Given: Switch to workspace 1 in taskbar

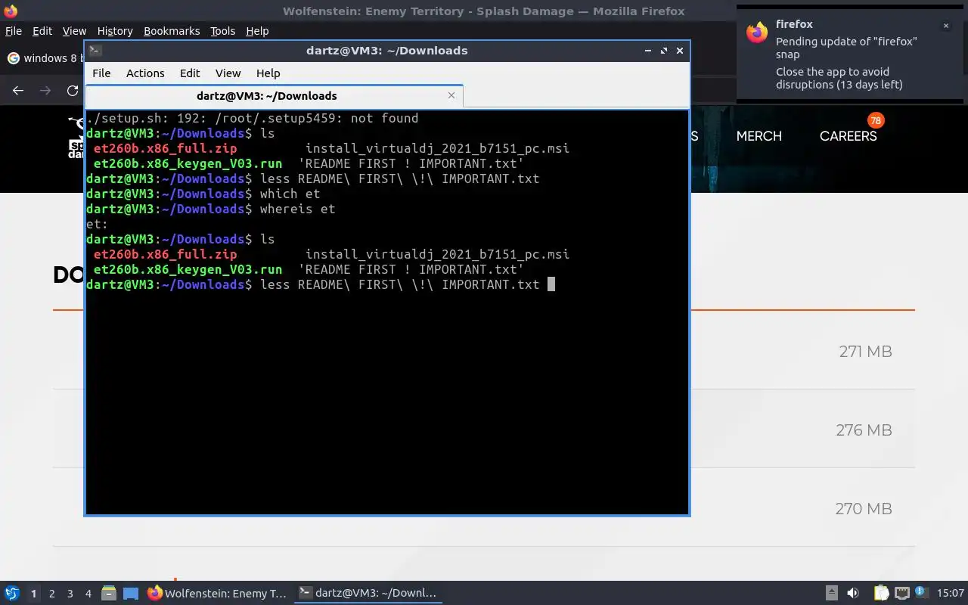Looking at the screenshot, I should (x=33, y=594).
